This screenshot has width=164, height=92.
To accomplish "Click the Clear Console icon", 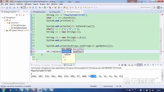I will 129,65.
